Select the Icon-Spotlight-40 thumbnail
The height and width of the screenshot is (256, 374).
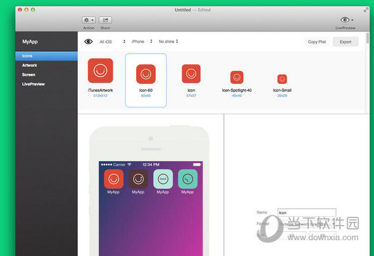(x=237, y=77)
